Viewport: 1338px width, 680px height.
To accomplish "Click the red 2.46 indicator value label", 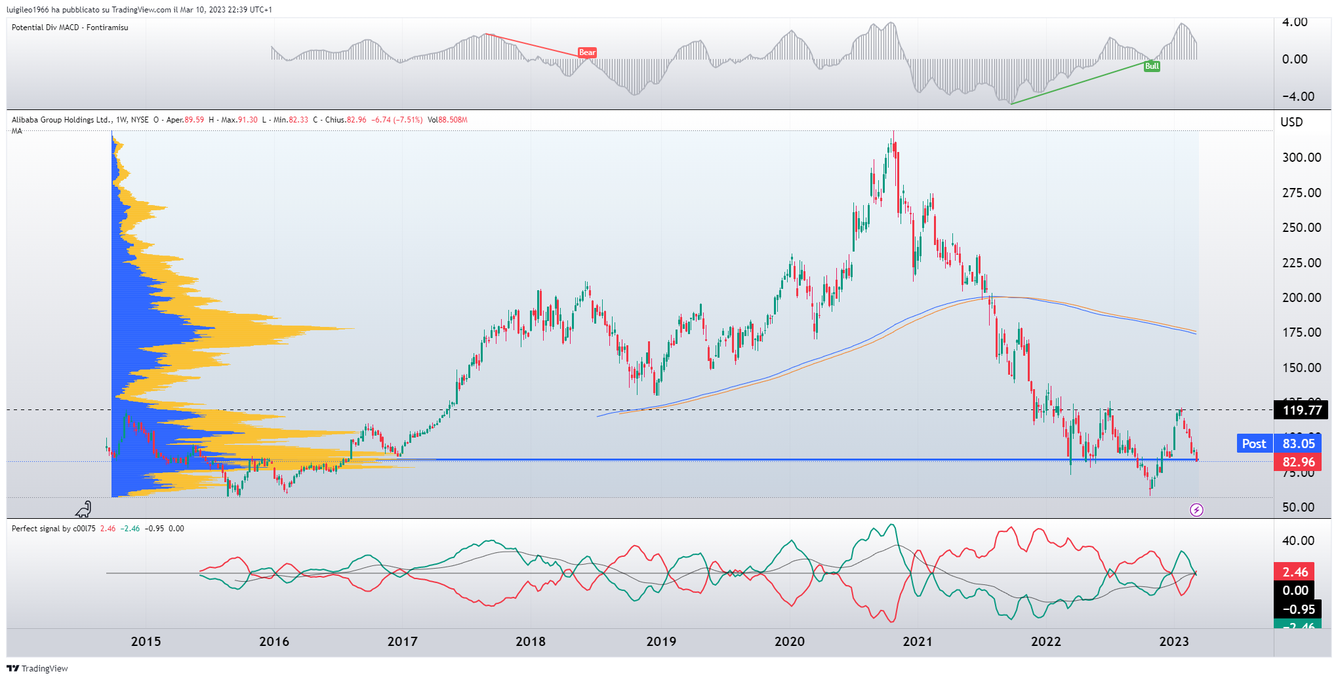I will pos(1295,572).
